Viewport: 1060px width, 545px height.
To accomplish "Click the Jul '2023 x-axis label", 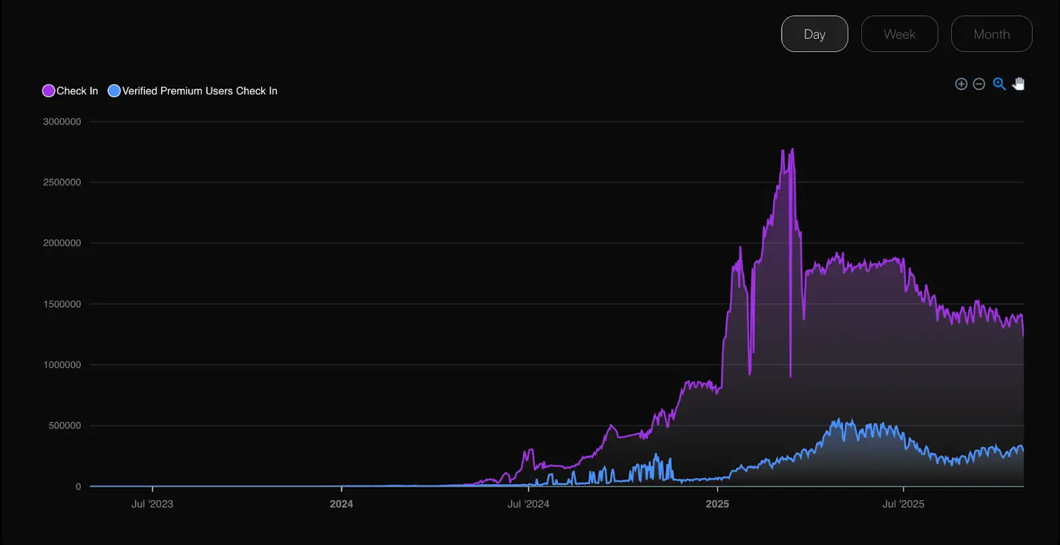I will 152,504.
